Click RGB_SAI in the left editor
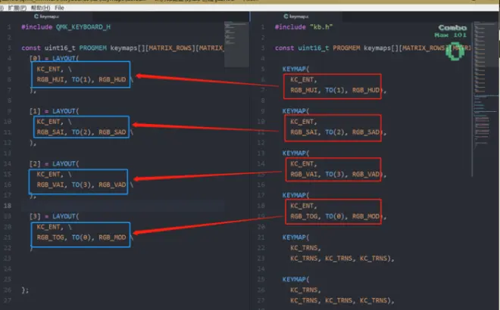This screenshot has height=310, width=500. click(51, 132)
